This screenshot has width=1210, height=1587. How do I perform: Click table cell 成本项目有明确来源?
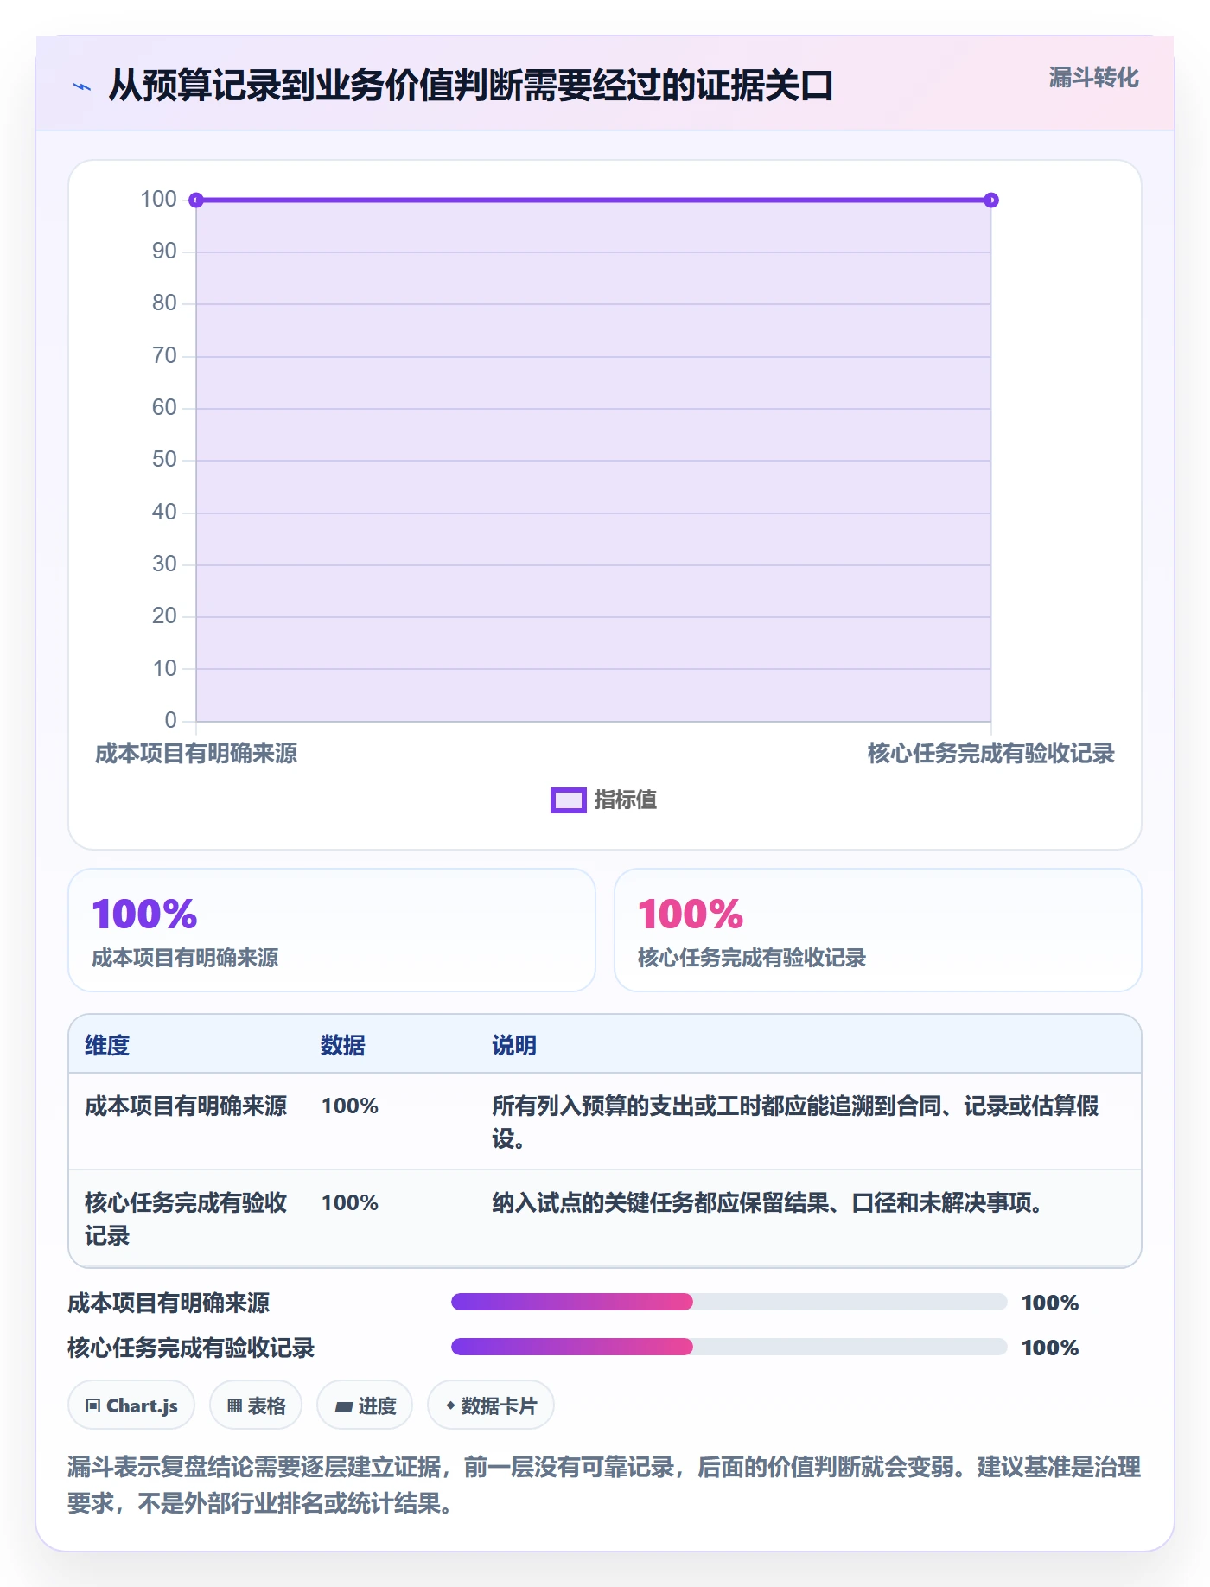click(x=186, y=1106)
